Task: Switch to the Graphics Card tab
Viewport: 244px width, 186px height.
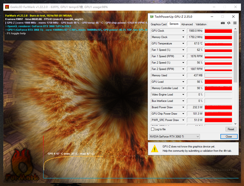Action: (x=158, y=24)
